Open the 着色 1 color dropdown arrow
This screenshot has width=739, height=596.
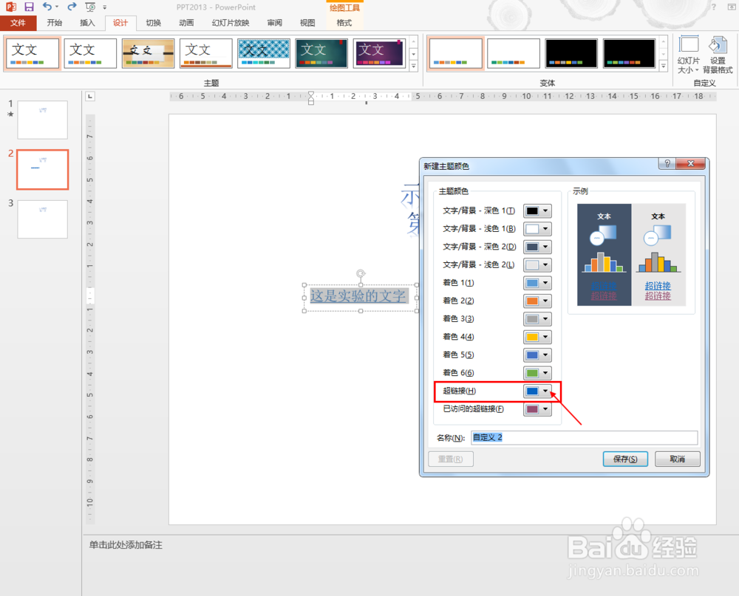coord(545,283)
